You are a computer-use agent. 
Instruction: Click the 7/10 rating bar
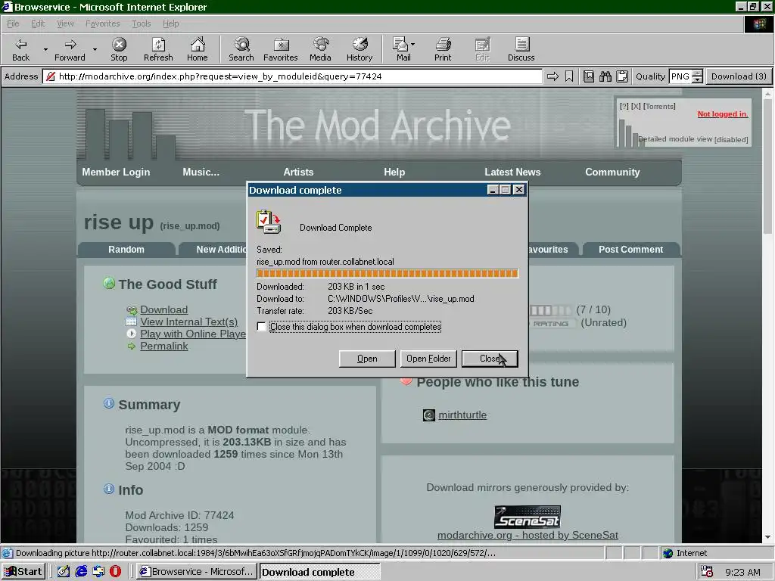pos(551,310)
